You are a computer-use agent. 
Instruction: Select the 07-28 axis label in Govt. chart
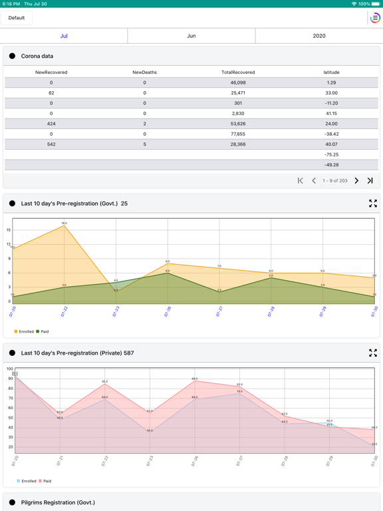[x=271, y=311]
